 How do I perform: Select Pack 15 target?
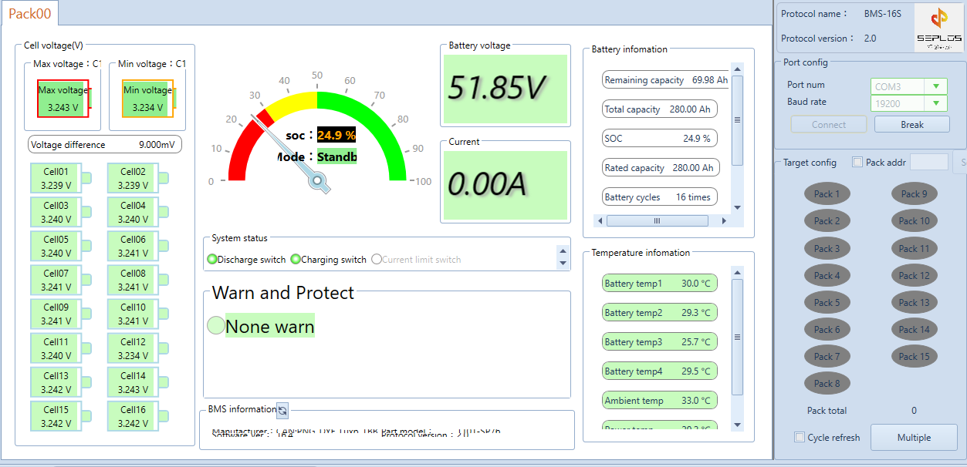(x=915, y=356)
